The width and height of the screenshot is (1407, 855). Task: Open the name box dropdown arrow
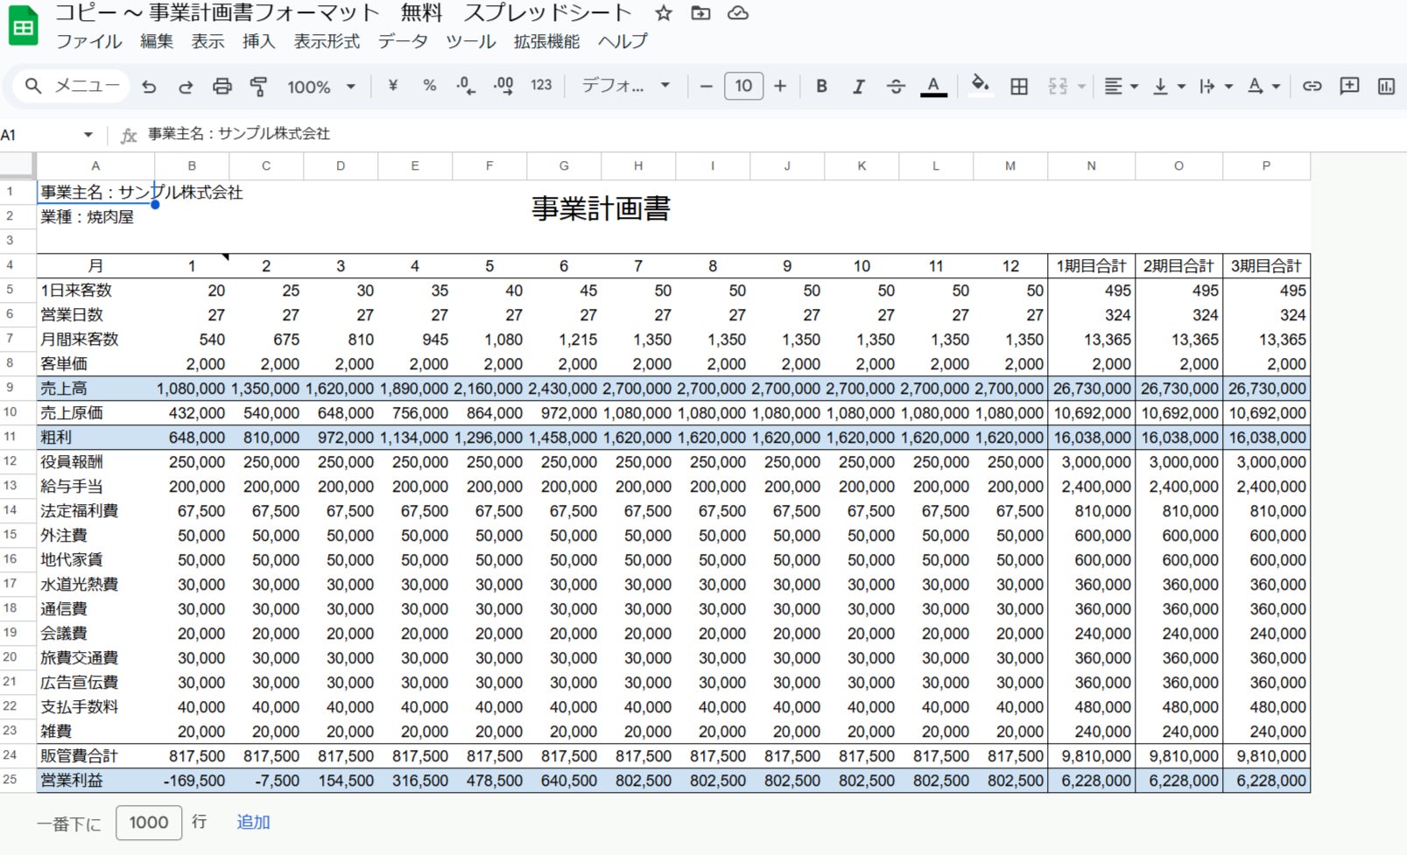[88, 135]
